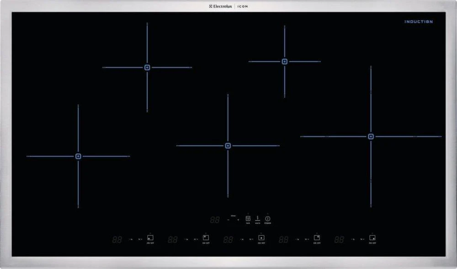This screenshot has width=457, height=269.
Task: Click the Electrolux logo on the frame
Action: coord(221,6)
